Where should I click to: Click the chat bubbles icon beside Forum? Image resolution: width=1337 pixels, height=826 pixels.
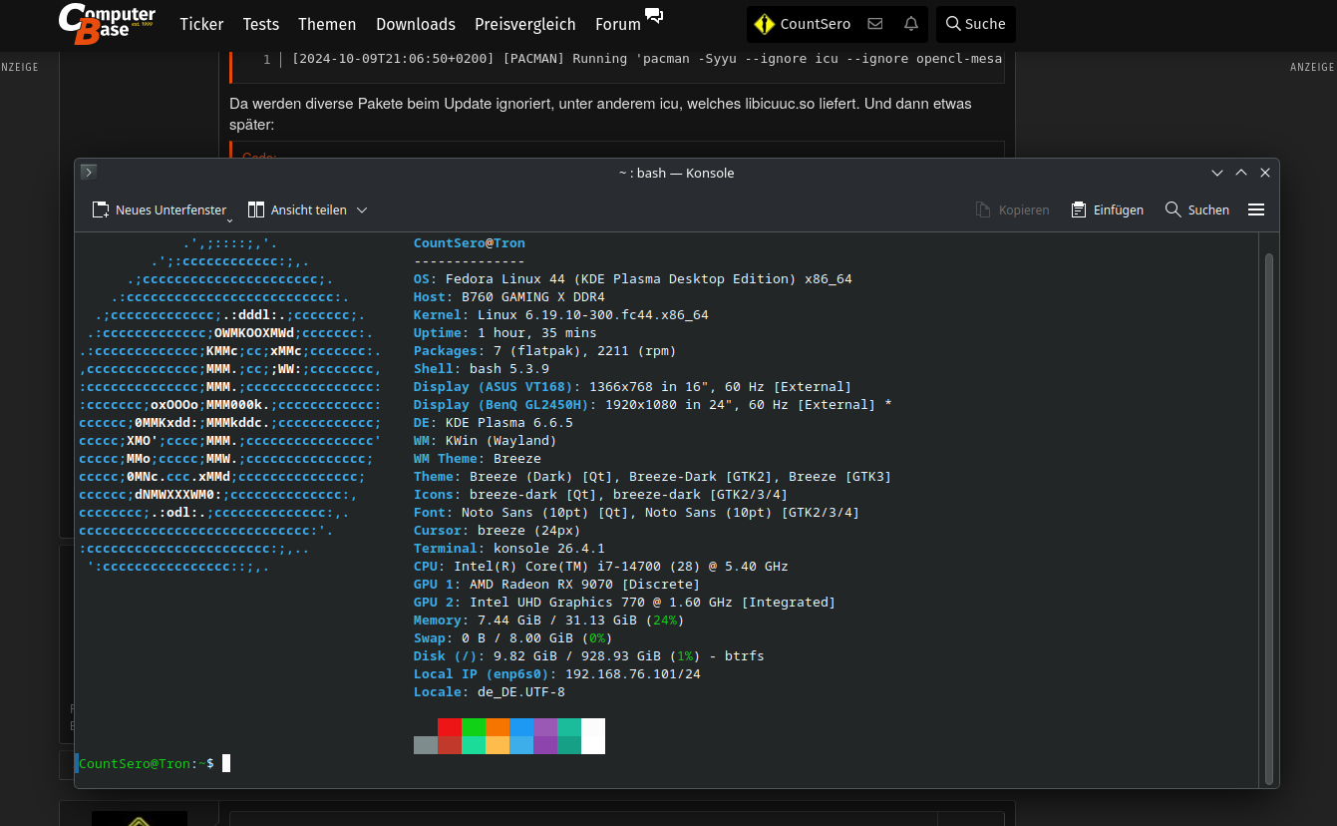(x=654, y=15)
